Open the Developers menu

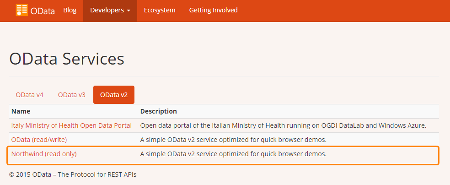110,11
